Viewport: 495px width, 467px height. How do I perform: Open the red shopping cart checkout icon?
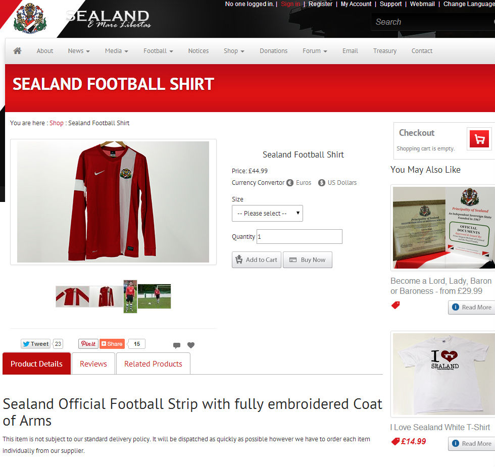coord(479,139)
